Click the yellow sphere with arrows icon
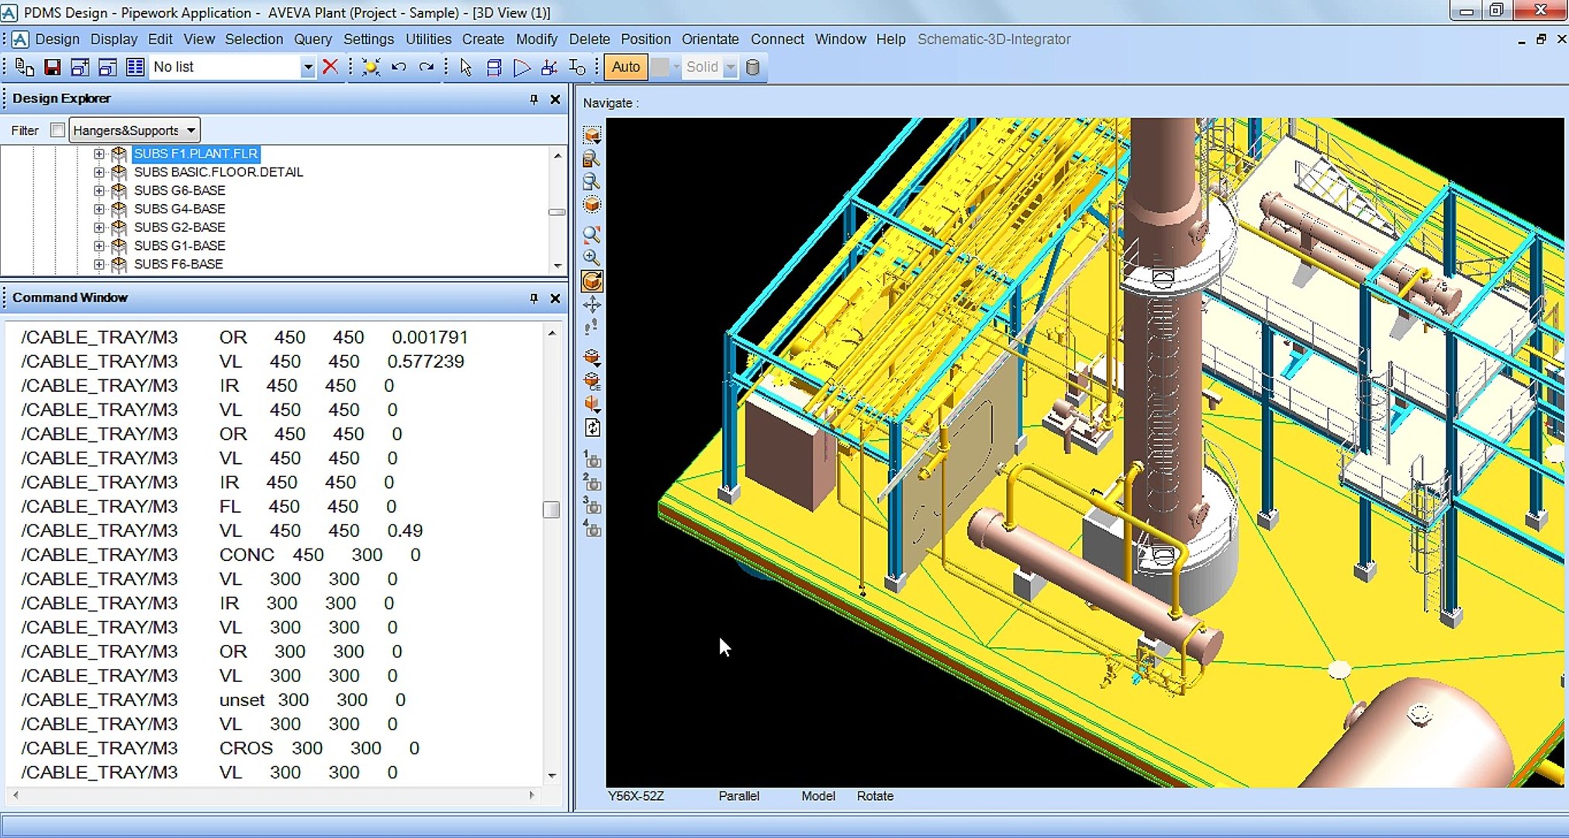Image resolution: width=1569 pixels, height=838 pixels. (371, 68)
